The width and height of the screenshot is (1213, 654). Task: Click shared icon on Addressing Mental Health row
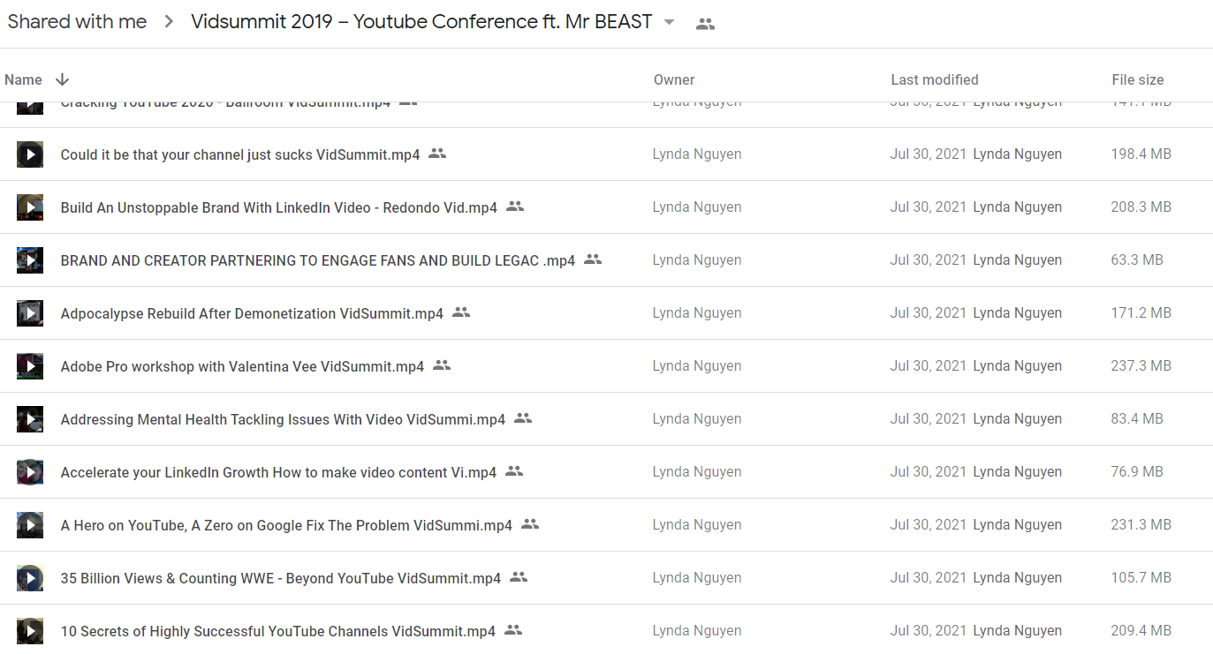coord(523,418)
